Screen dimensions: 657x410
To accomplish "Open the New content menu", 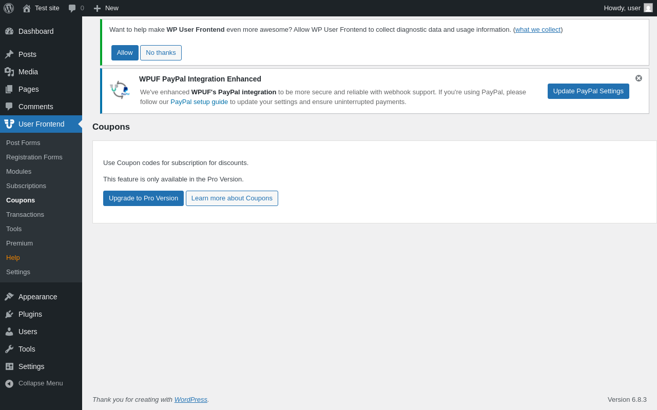I will tap(106, 8).
